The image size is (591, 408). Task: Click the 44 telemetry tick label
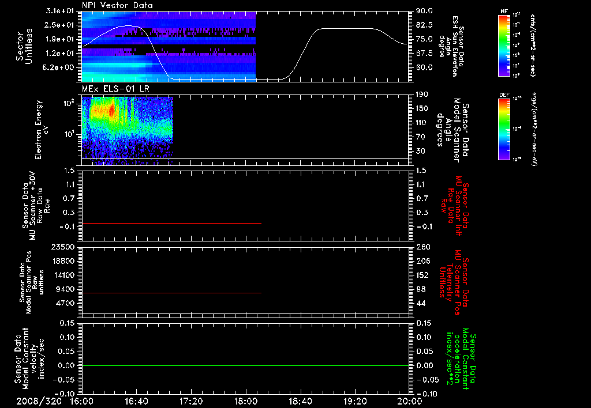[x=420, y=303]
